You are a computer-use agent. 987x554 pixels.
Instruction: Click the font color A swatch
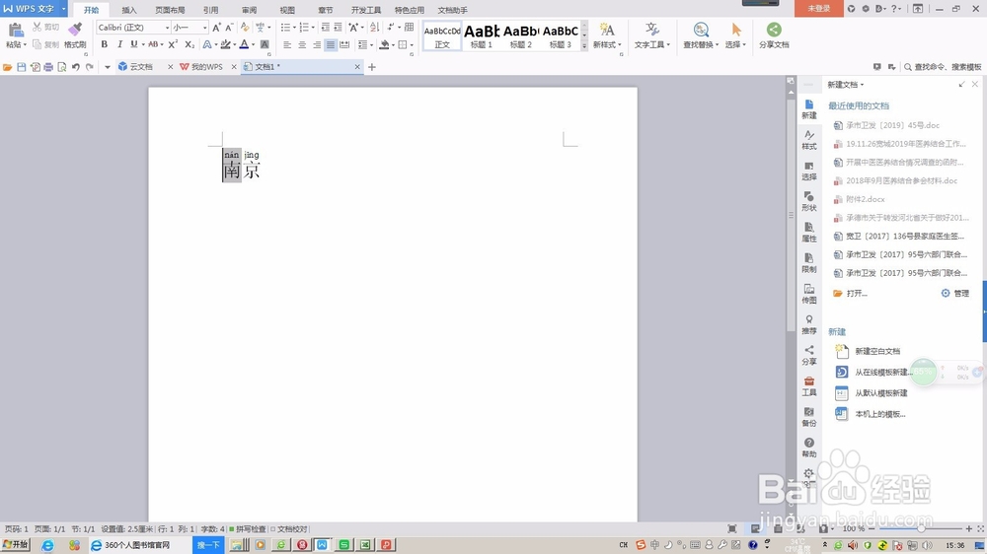244,44
